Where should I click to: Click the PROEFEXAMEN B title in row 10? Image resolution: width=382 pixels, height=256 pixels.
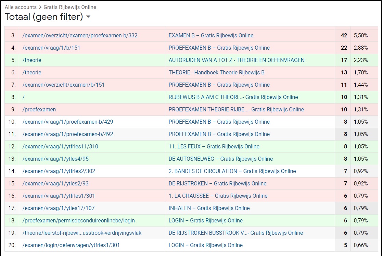[219, 122]
